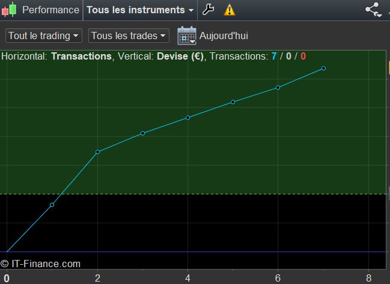
Task: Open the Tout le trading dropdown
Action: (44, 35)
